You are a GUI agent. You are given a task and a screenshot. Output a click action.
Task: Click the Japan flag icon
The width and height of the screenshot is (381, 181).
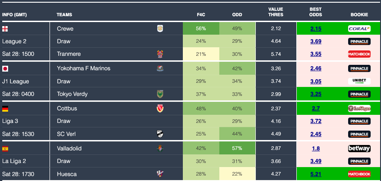click(5, 68)
